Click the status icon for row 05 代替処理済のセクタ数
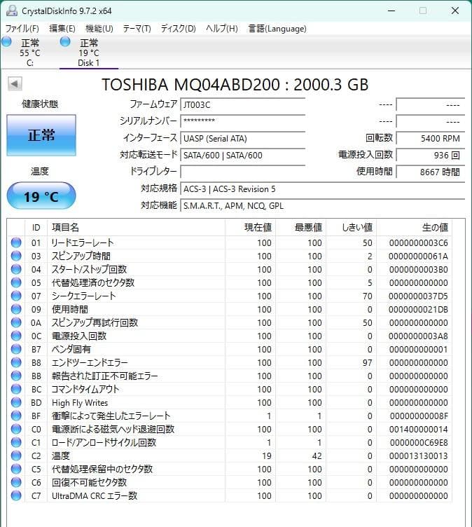472x527 pixels. tap(16, 282)
